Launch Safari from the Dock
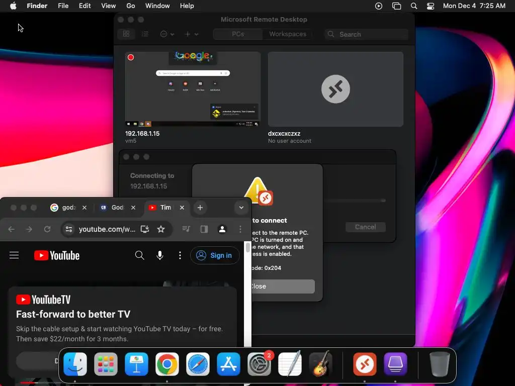This screenshot has height=386, width=515. pos(198,364)
